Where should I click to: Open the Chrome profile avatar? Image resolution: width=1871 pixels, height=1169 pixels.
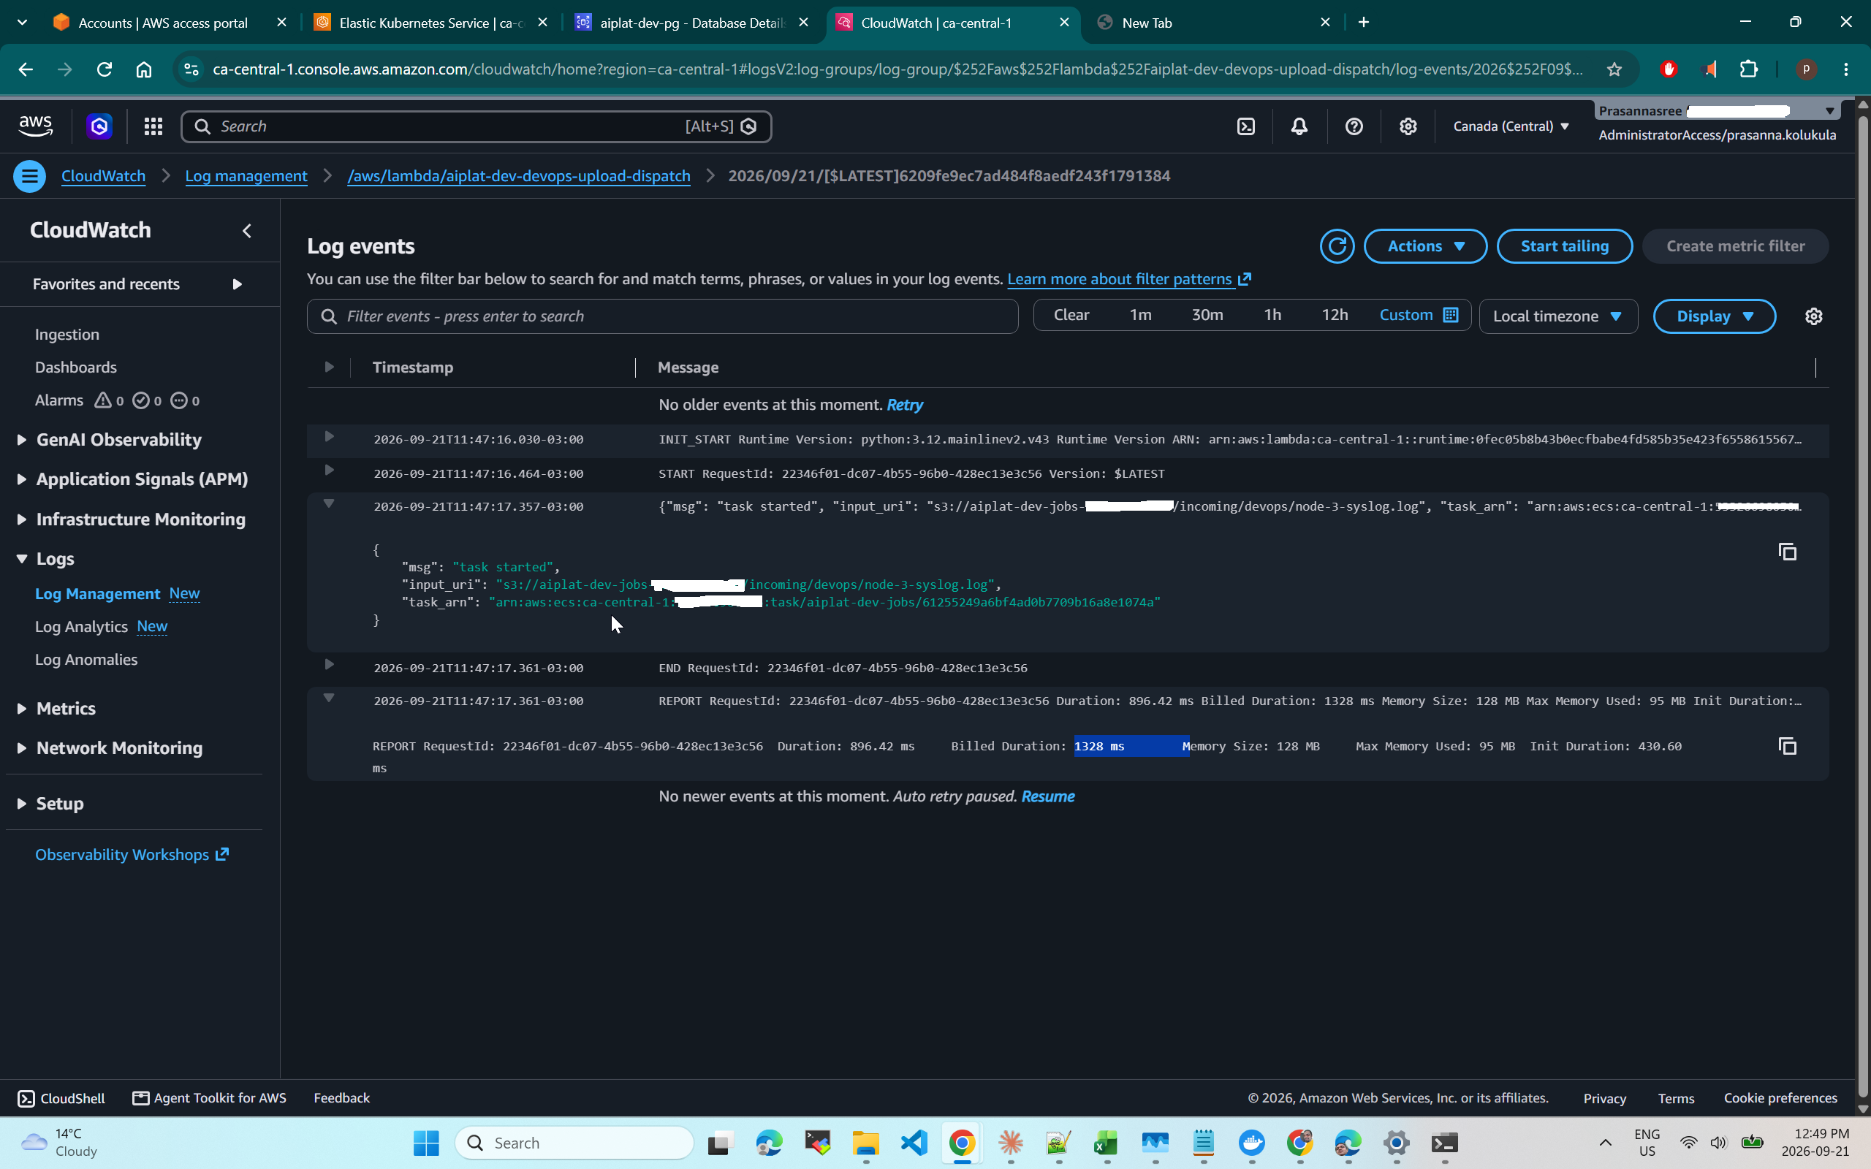(1806, 69)
